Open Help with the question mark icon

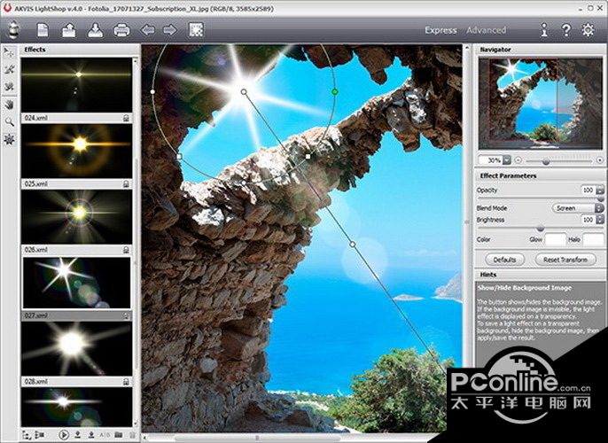coord(566,30)
